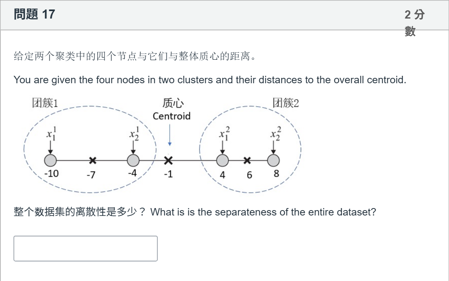The width and height of the screenshot is (449, 281).
Task: Click the blue arrow below Centroid
Action: [170, 135]
